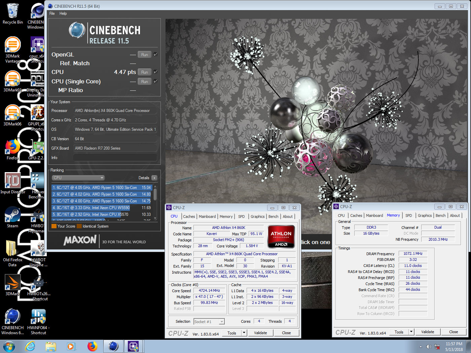
Task: Switch to CPU-Z taskbar button
Action: pyautogui.click(x=134, y=346)
